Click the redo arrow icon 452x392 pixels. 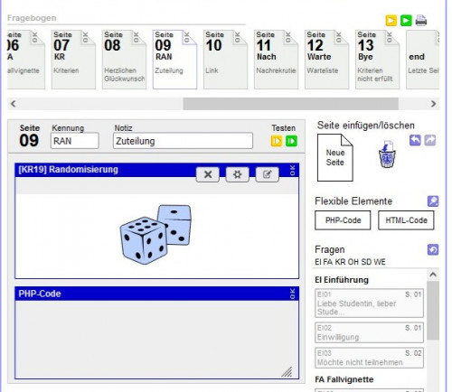430,140
